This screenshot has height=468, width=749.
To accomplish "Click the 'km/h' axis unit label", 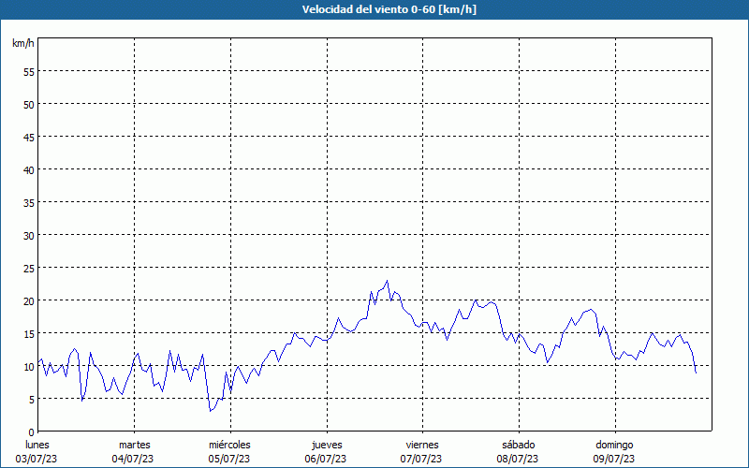I will click(x=22, y=43).
